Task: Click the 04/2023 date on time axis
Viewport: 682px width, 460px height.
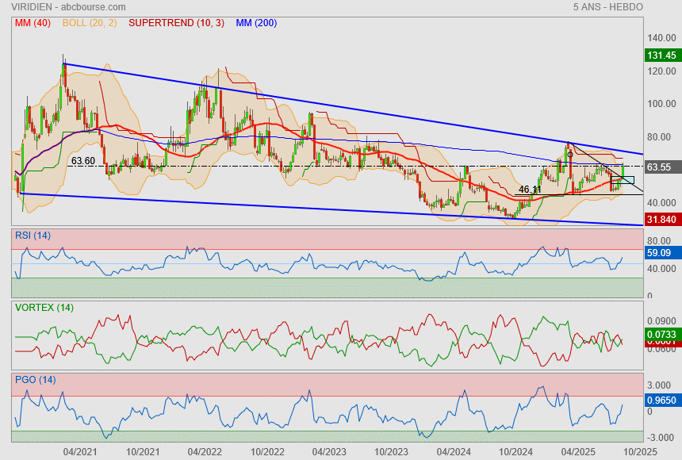Action: tap(328, 451)
